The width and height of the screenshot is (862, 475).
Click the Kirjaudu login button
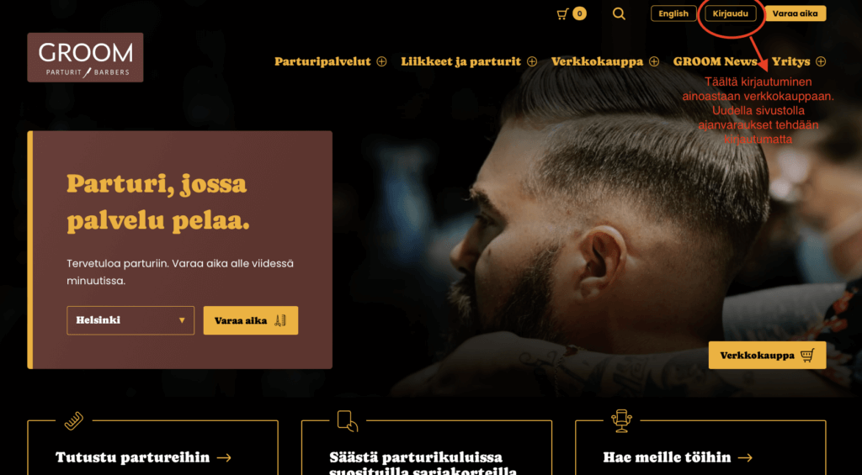point(731,13)
